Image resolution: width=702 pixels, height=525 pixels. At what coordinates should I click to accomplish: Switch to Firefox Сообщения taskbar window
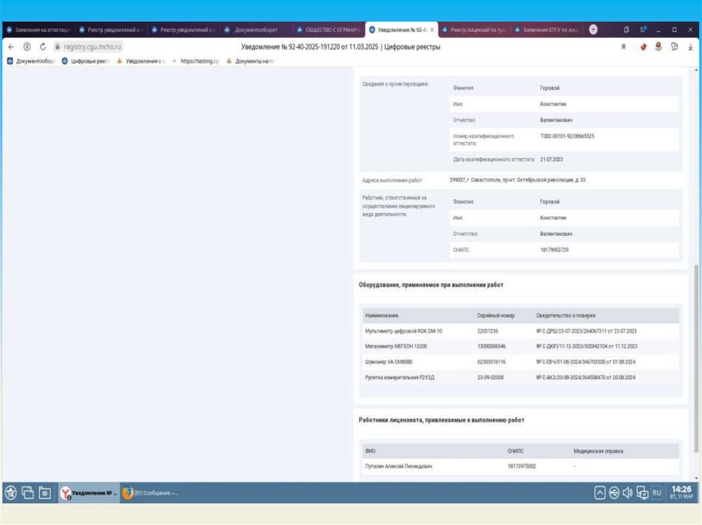coord(152,493)
